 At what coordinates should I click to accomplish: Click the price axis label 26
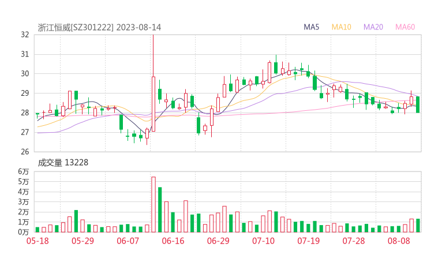[25, 151]
